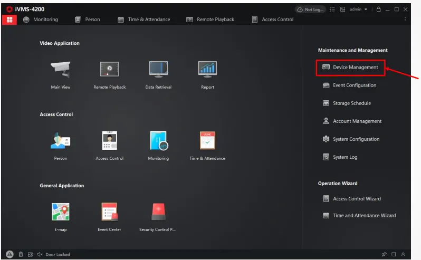Open the Data Retrieval module
This screenshot has height=260, width=421.
click(x=158, y=70)
